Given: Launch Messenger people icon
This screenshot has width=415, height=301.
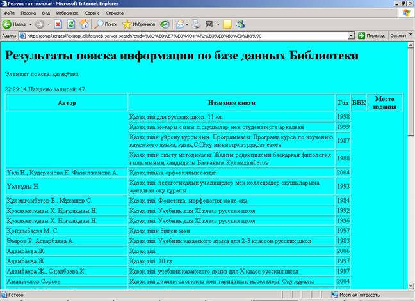Looking at the screenshot, I should [x=241, y=24].
